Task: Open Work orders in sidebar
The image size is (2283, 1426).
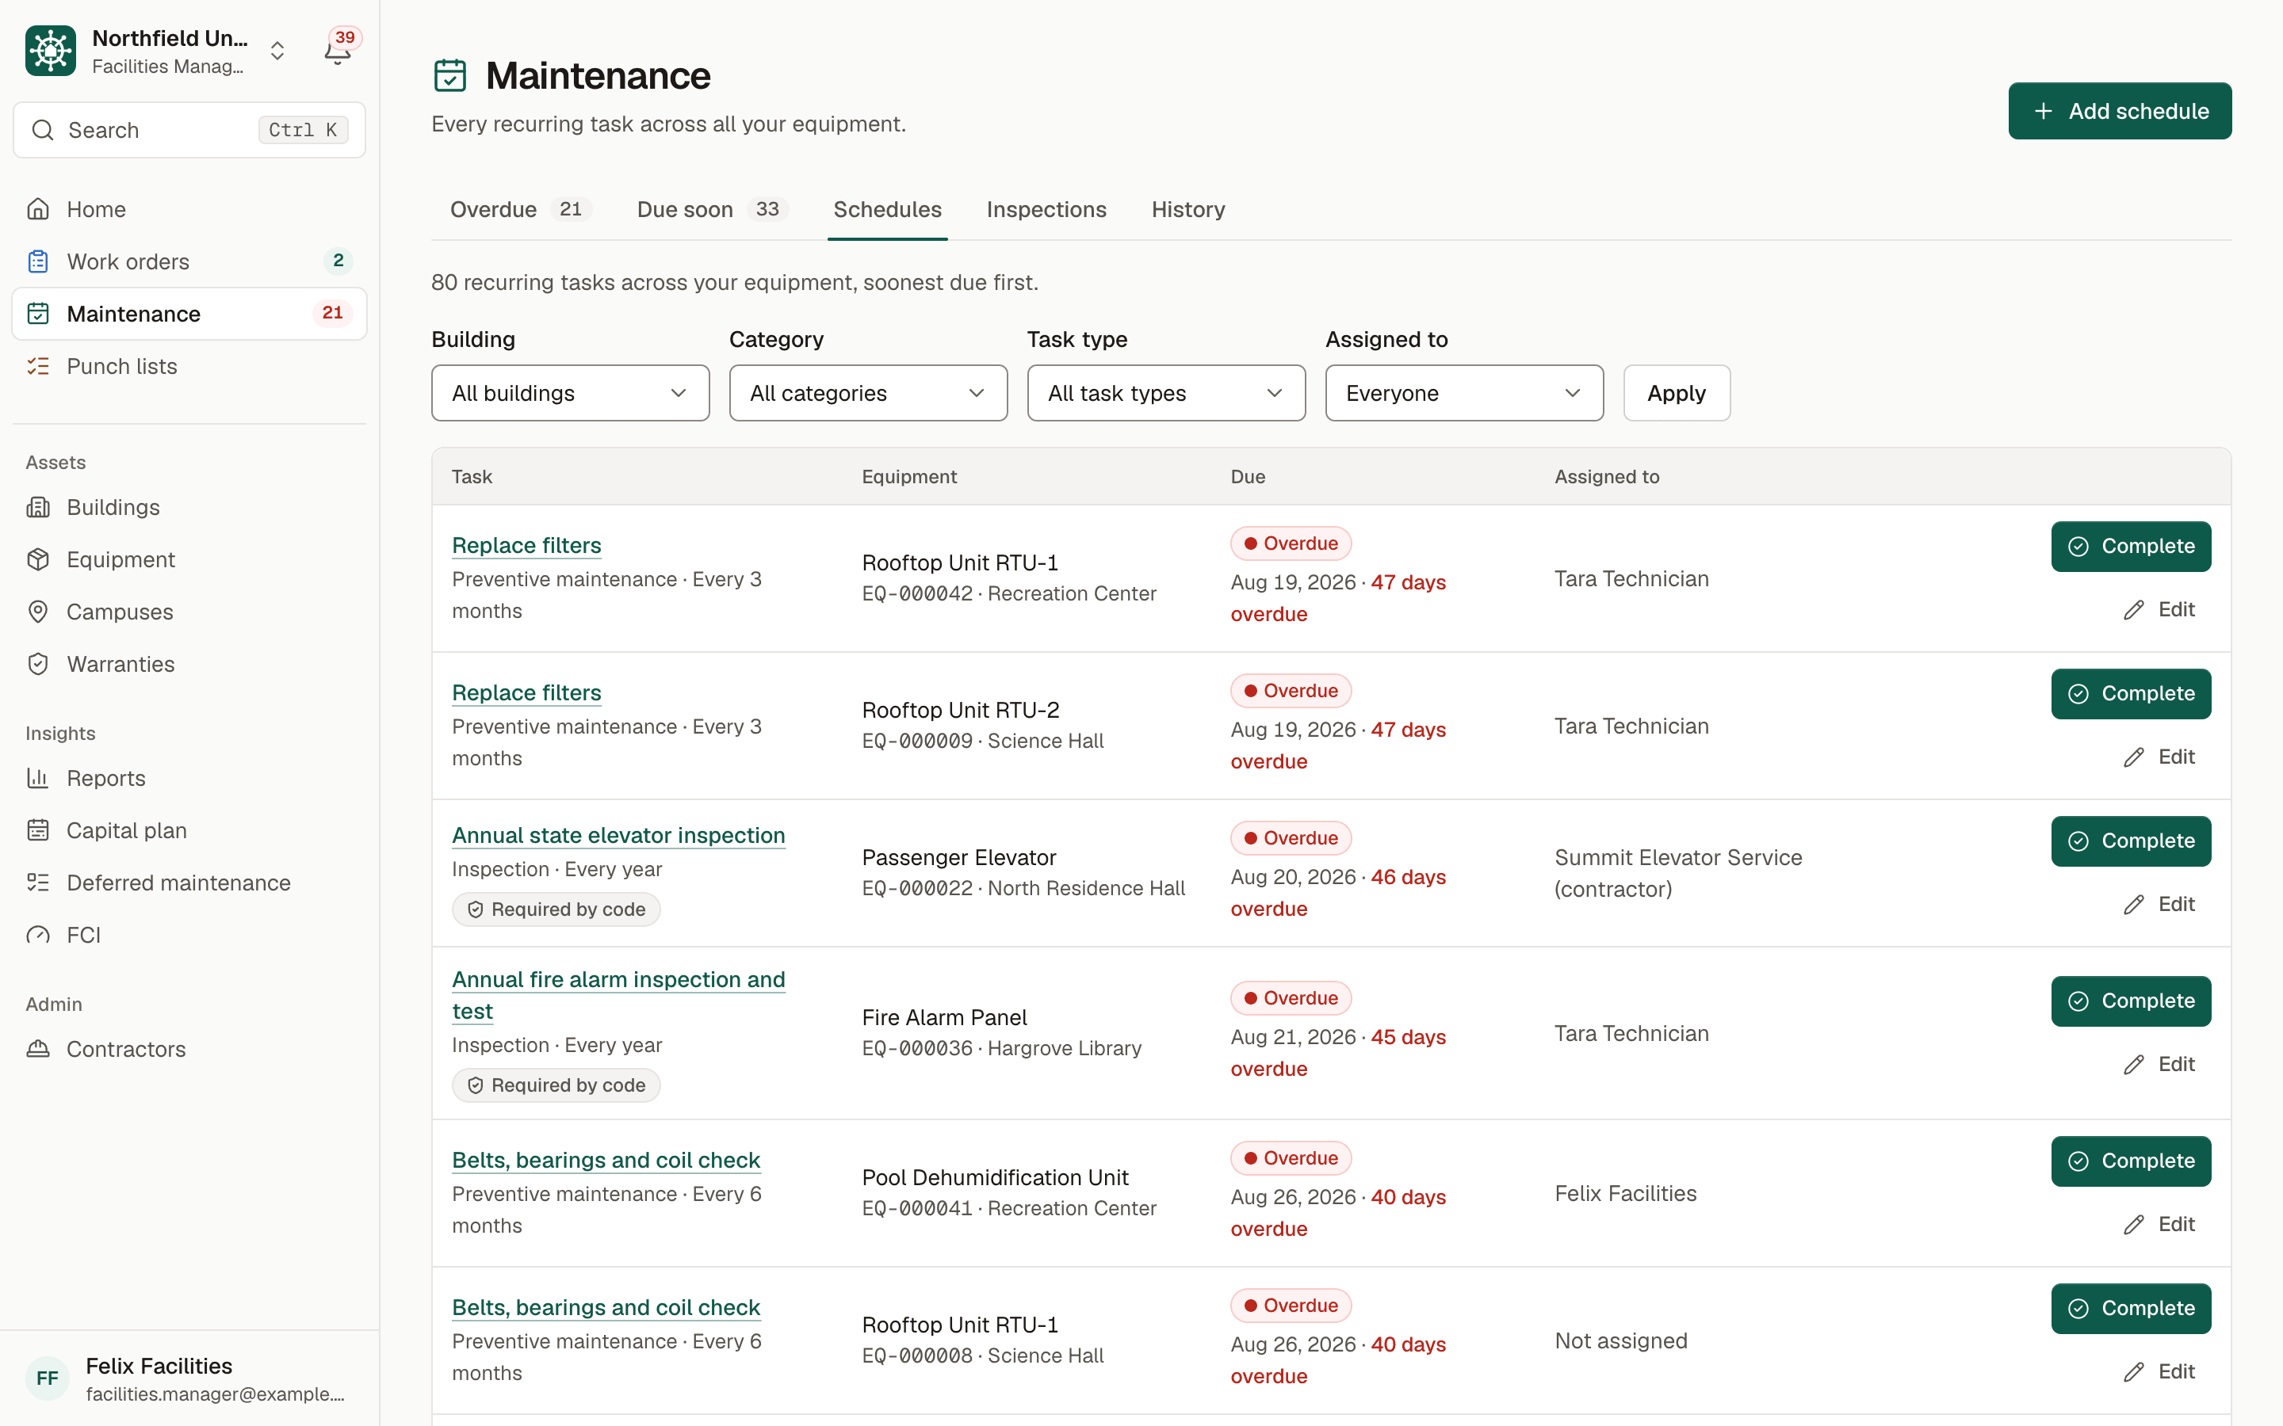Action: coord(189,261)
